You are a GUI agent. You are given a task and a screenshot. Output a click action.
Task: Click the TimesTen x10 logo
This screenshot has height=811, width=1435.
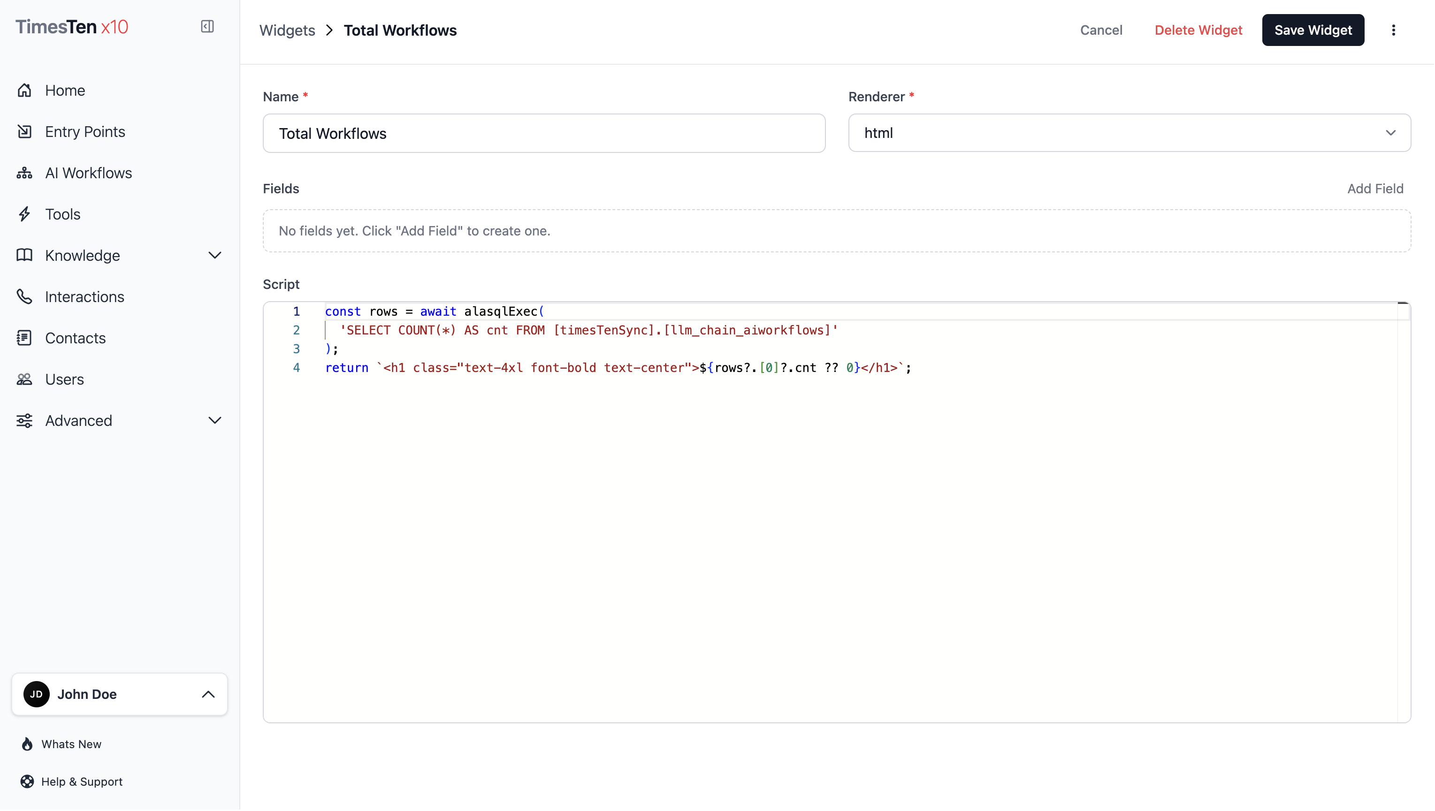[72, 27]
